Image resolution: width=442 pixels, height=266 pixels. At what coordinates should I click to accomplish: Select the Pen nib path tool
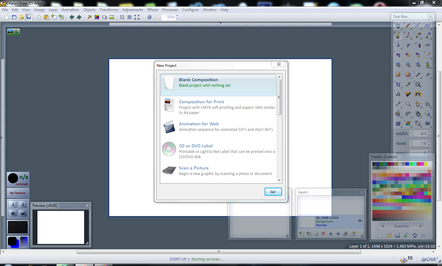click(428, 65)
